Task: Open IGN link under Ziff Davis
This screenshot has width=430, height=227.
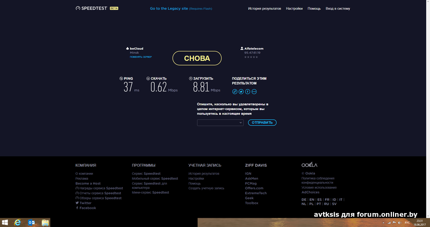Action: (248, 173)
